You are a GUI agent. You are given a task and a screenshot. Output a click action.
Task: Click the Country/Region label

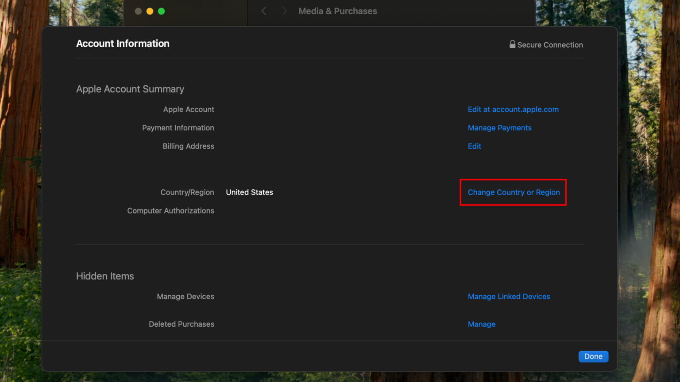pos(187,192)
